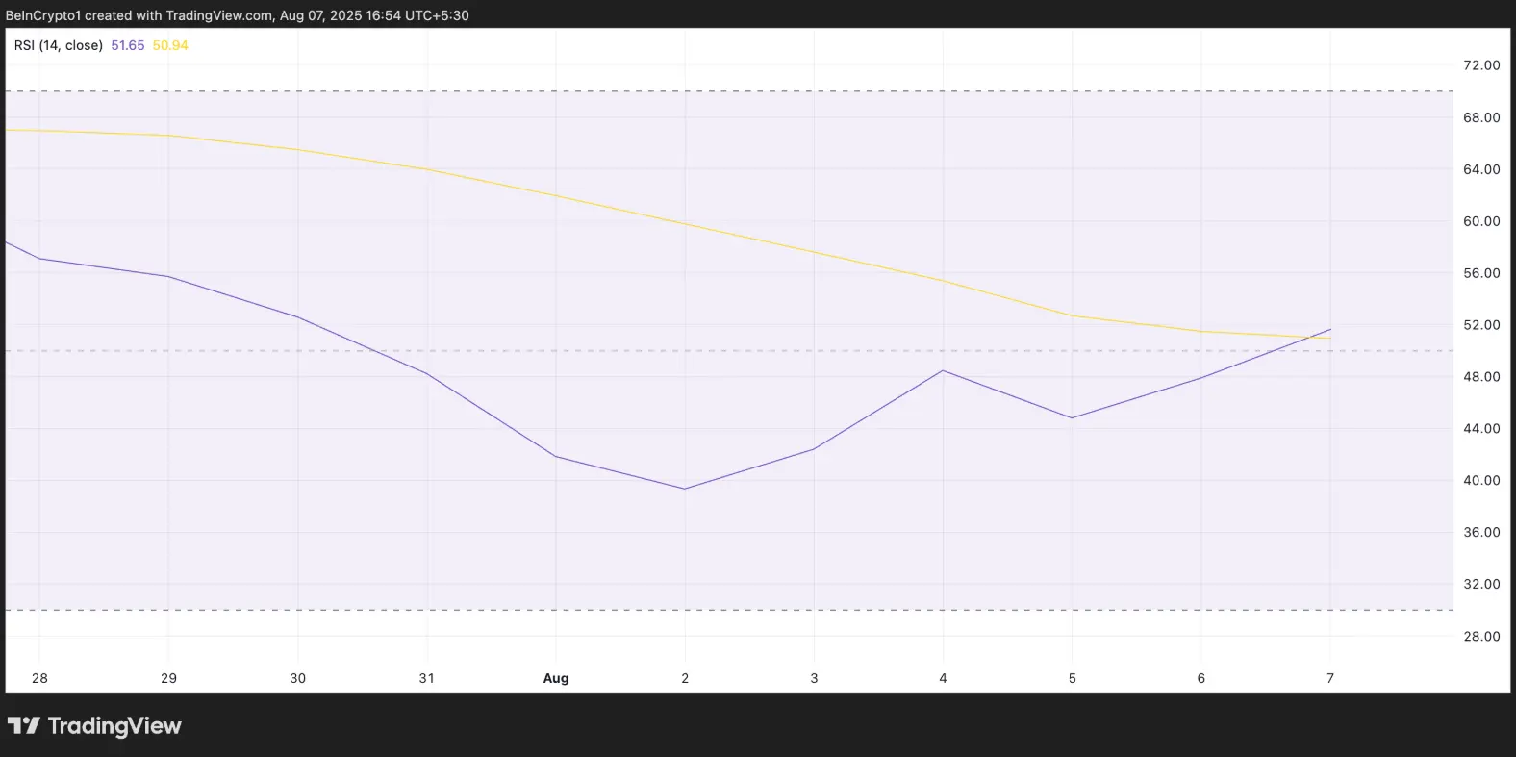Image resolution: width=1516 pixels, height=757 pixels.
Task: Click the 52.00 price axis label
Action: (1480, 325)
